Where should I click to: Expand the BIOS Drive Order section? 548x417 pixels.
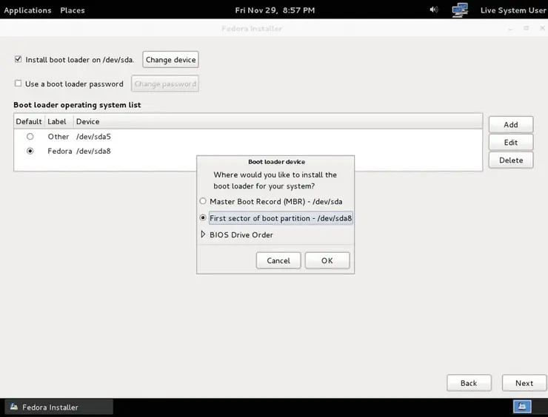pos(203,235)
